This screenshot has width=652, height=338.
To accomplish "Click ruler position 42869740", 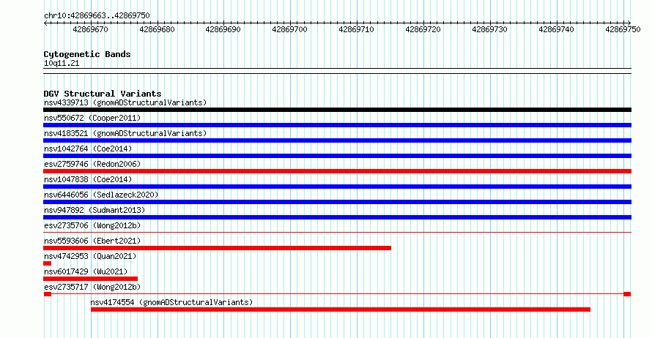I will [x=556, y=29].
